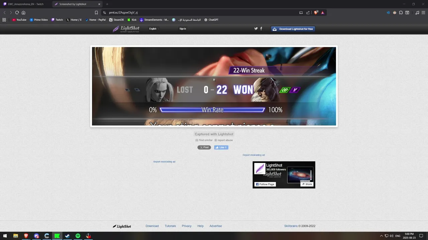Bookmark this page with the bookmark icon
This screenshot has width=428, height=240.
(x=96, y=13)
